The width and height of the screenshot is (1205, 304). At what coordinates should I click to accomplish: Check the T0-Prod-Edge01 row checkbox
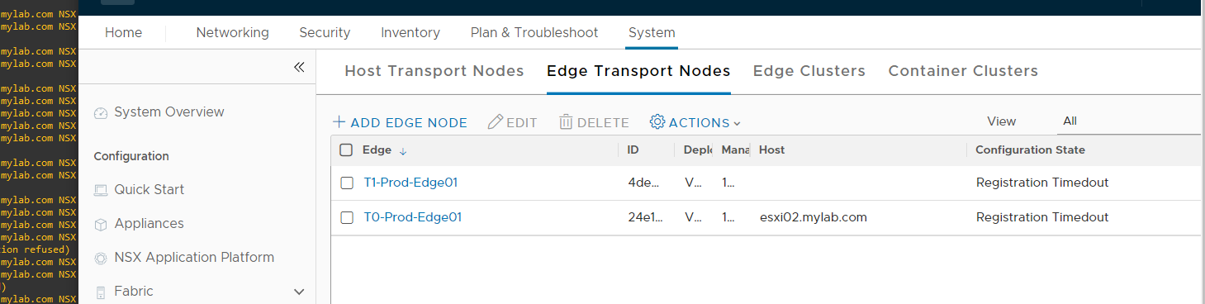pos(347,218)
